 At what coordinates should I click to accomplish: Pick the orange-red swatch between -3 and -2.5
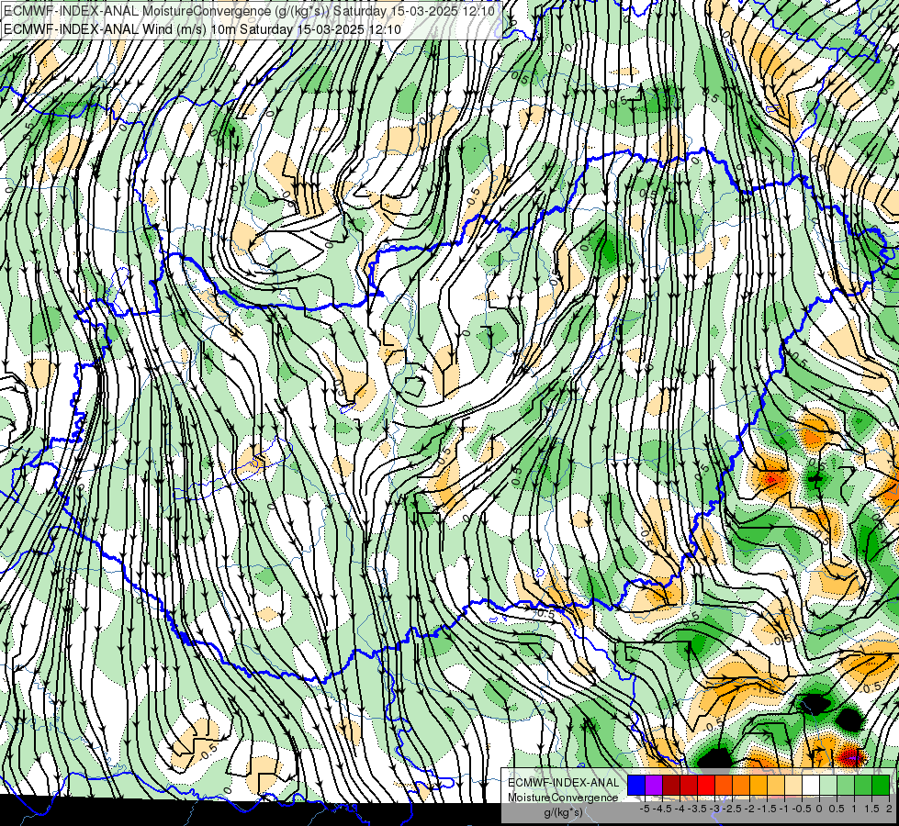pyautogui.click(x=724, y=786)
